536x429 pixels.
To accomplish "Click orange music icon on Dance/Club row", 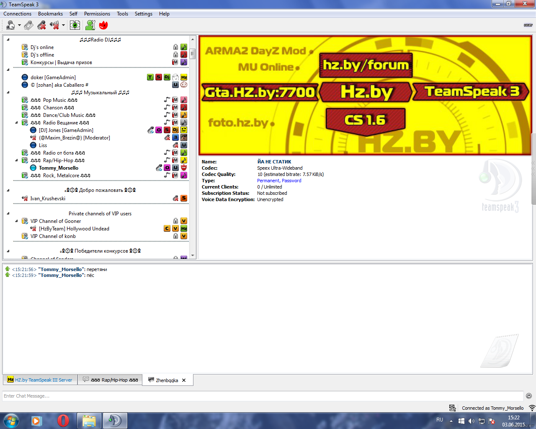I will (184, 115).
